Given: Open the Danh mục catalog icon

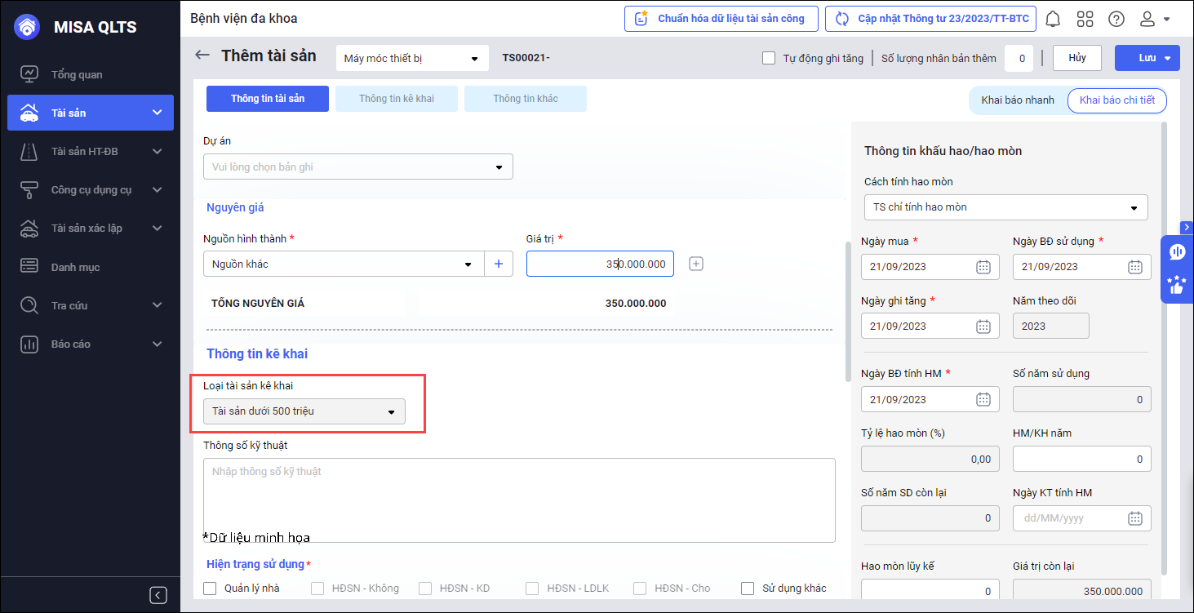Looking at the screenshot, I should (29, 266).
